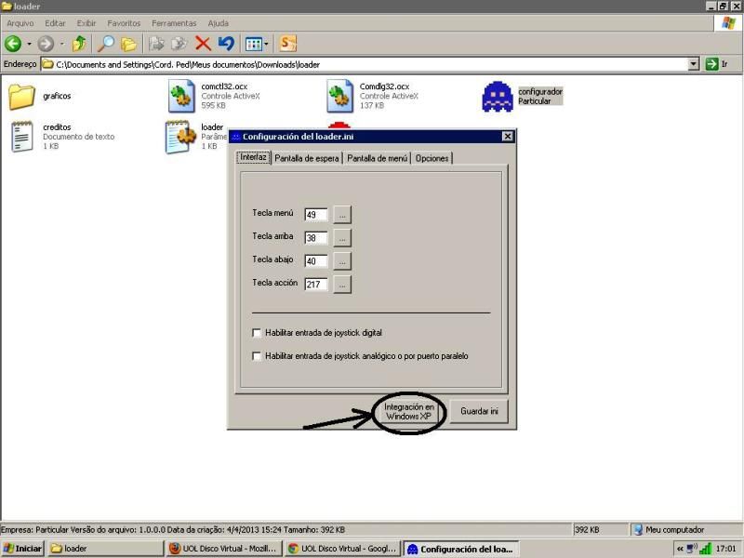
Task: Click the Copy To toolbar icon
Action: point(179,44)
